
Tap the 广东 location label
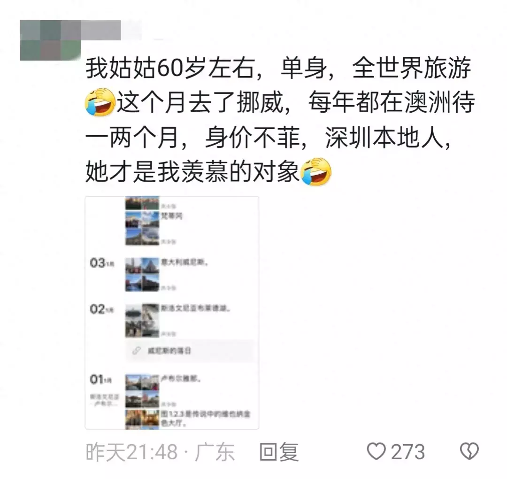(x=215, y=452)
